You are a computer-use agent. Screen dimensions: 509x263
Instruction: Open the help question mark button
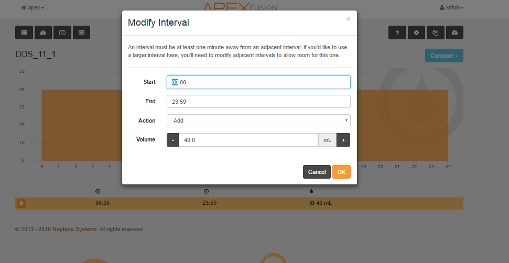(x=397, y=32)
